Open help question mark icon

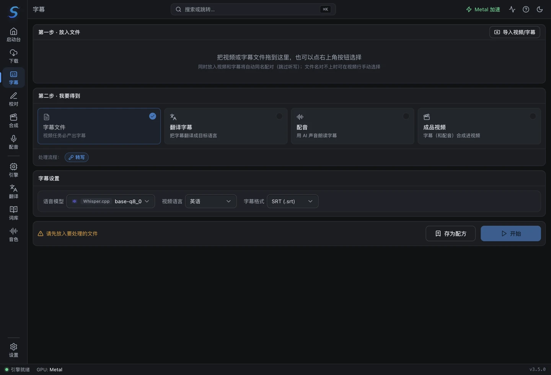(x=526, y=9)
